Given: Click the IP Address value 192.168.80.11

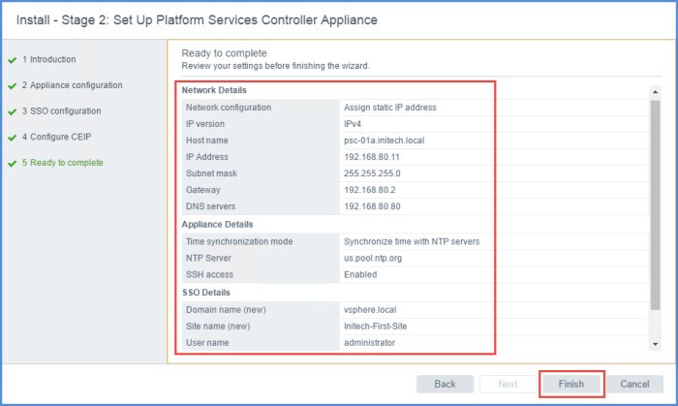Looking at the screenshot, I should (372, 156).
